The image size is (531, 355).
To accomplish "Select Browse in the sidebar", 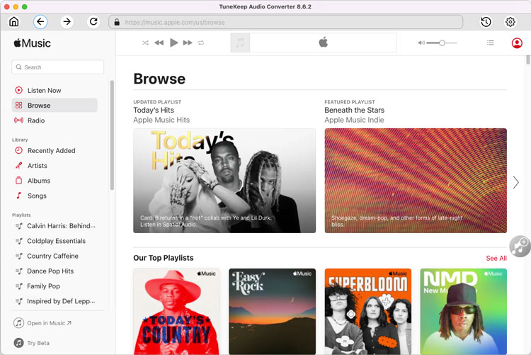I will 55,106.
